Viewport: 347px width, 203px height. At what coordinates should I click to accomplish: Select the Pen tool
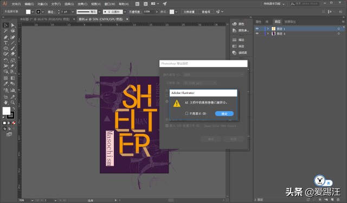pos(6,37)
